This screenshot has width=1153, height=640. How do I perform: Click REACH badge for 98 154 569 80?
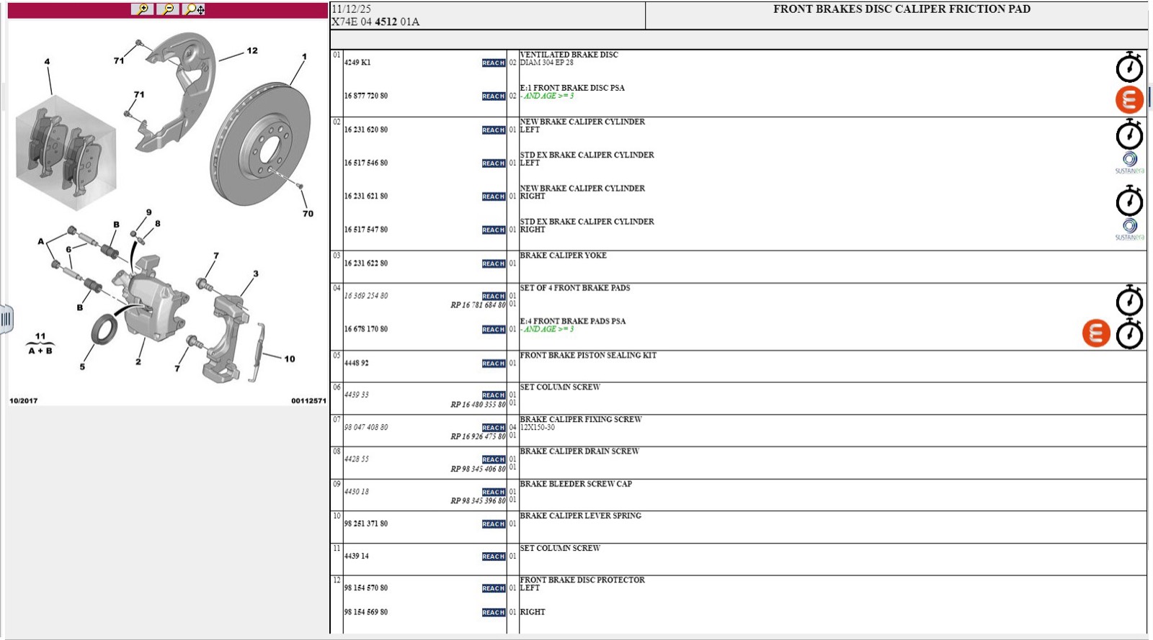point(494,613)
